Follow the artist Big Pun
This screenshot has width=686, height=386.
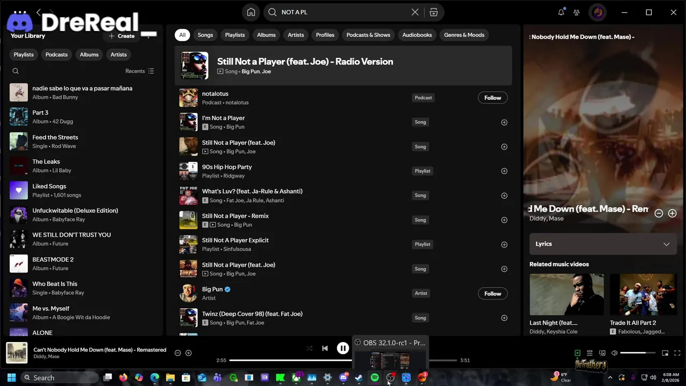pyautogui.click(x=493, y=294)
